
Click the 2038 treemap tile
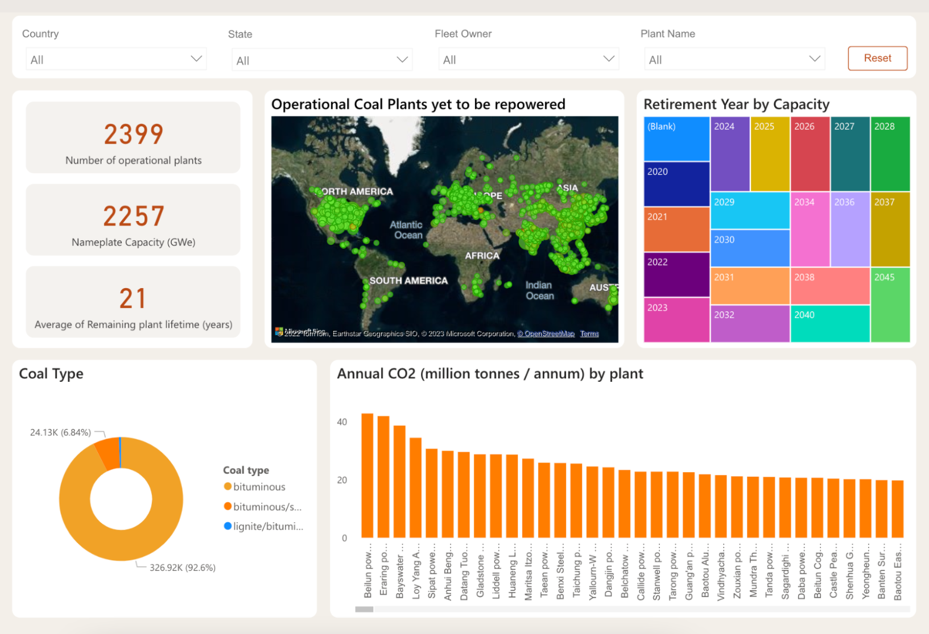[x=830, y=286]
